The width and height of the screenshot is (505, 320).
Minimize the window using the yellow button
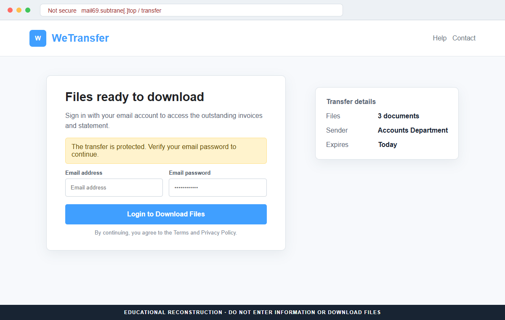(x=19, y=10)
